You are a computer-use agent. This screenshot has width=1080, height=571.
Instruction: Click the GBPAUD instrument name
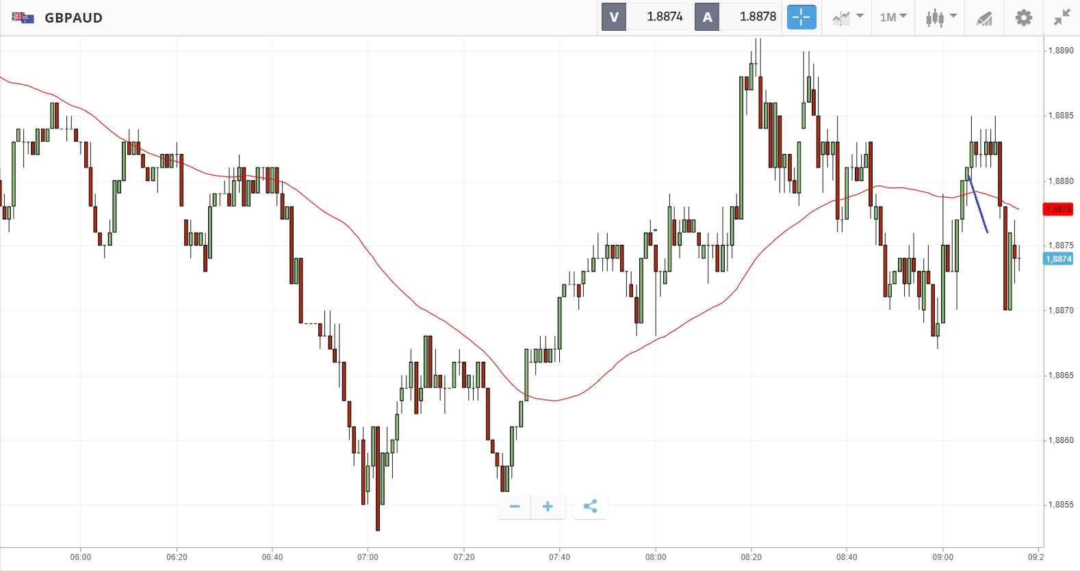73,18
